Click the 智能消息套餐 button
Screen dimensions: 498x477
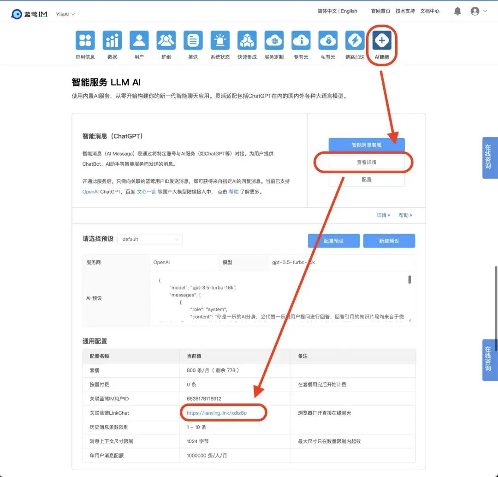tap(367, 145)
